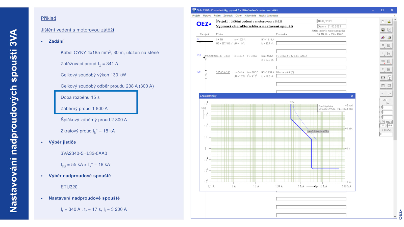This screenshot has width=404, height=227.
Task: Click the TNC-S network type button
Action: pos(389,122)
